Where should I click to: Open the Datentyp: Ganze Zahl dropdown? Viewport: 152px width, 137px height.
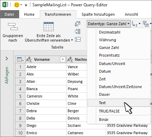pos(109,24)
